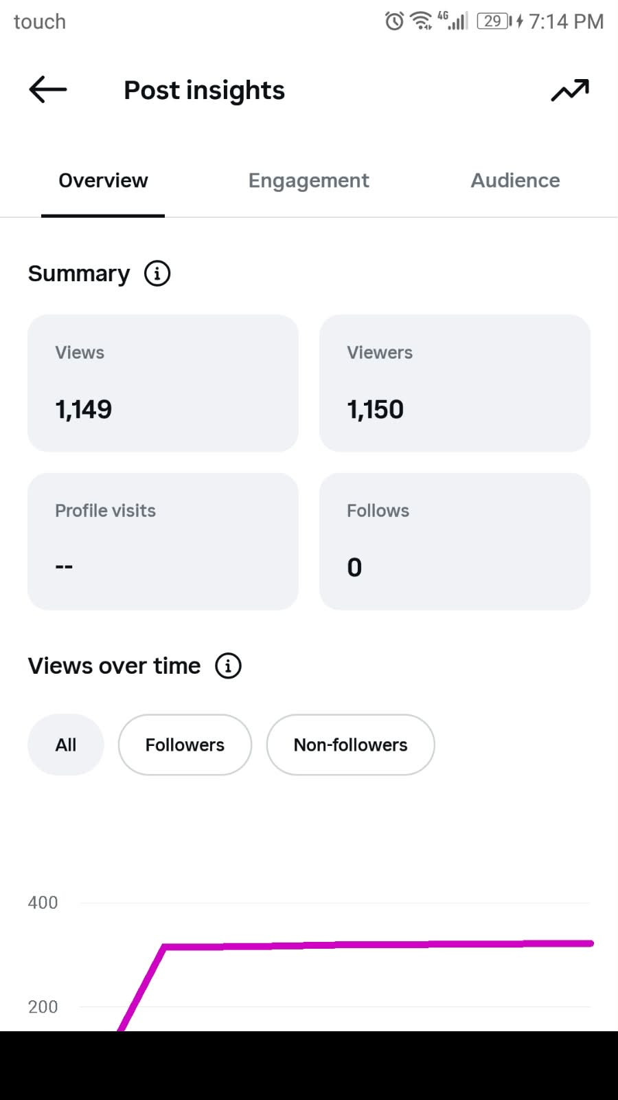Viewport: 618px width, 1100px height.
Task: Switch to the Engagement tab
Action: [309, 180]
